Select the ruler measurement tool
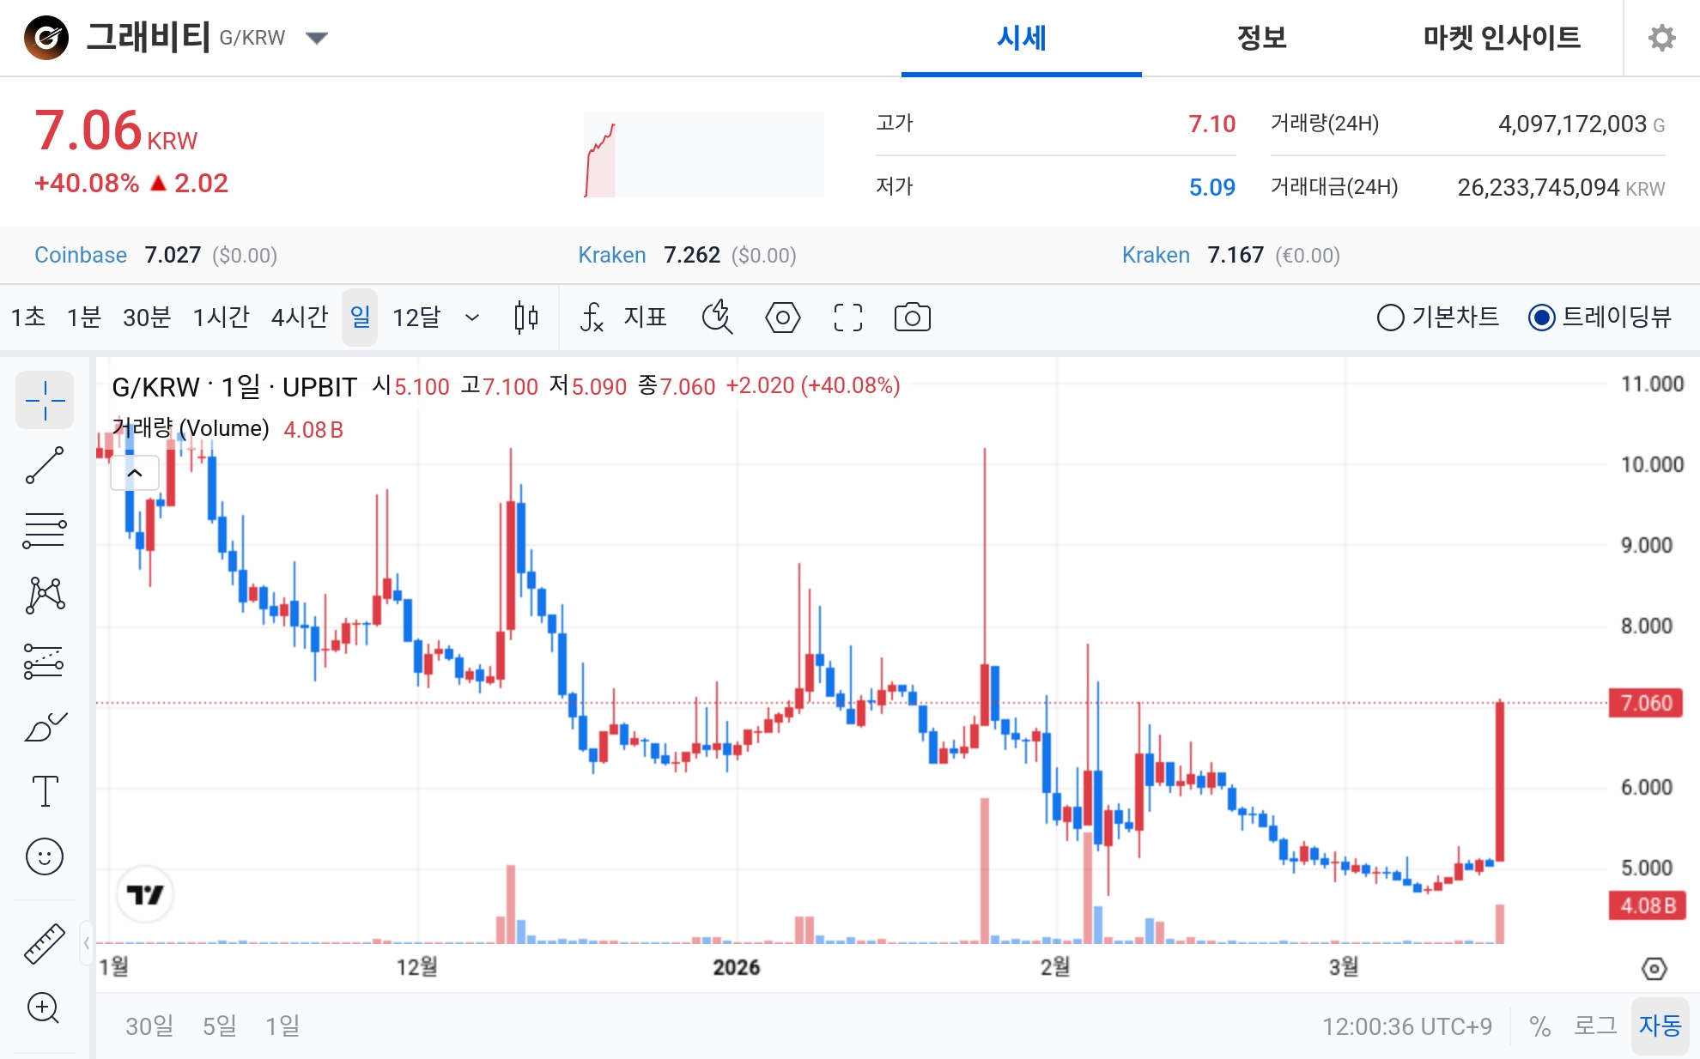This screenshot has width=1700, height=1059. pyautogui.click(x=45, y=942)
